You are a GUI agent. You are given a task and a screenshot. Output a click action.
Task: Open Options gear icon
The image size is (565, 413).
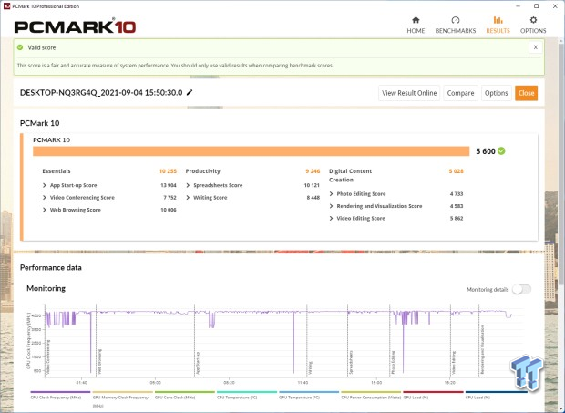[x=533, y=19]
